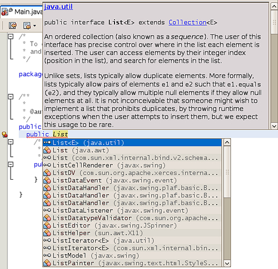The image size is (278, 269).
Task: Choose ListDatatypeValidator completion item
Action: pos(132,218)
